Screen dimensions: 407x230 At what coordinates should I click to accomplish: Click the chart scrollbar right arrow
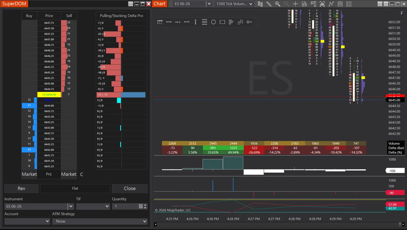click(403, 224)
